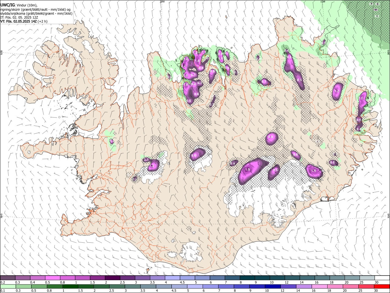Select the crimson swatch labeled 25
The height and width of the screenshot is (293, 390).
(x=366, y=286)
